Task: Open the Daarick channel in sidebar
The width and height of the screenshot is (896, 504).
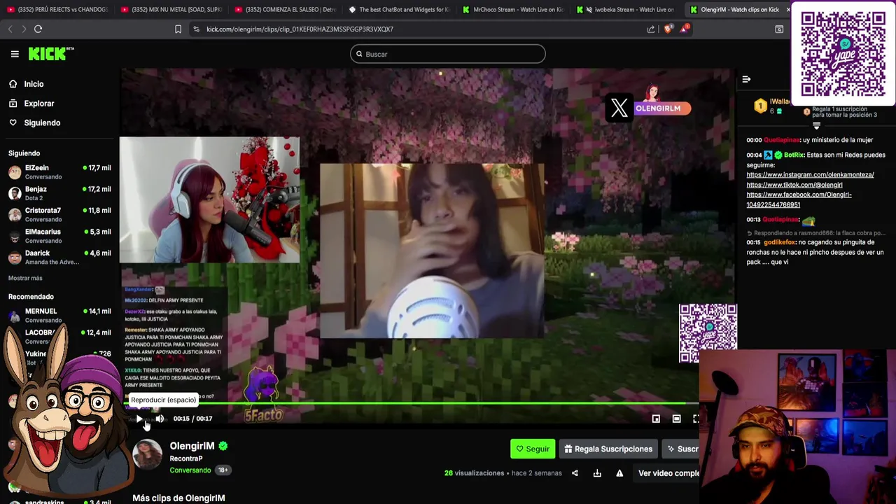Action: (59, 257)
